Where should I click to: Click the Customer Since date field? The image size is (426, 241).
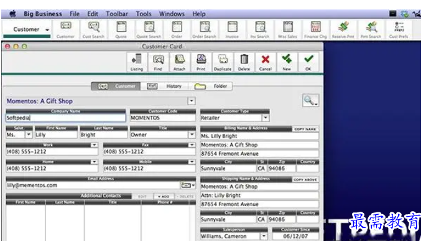295,236
